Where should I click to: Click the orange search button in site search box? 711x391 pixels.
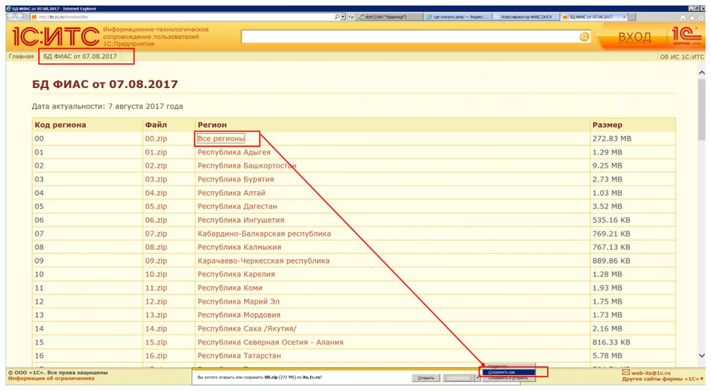(584, 36)
